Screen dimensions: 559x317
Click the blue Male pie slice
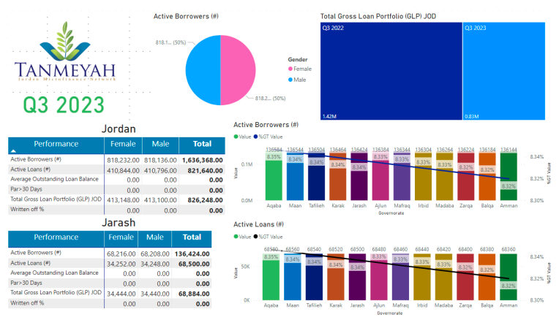pyautogui.click(x=203, y=70)
